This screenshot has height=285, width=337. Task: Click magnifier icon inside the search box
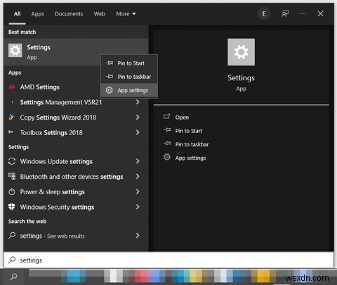click(x=12, y=260)
